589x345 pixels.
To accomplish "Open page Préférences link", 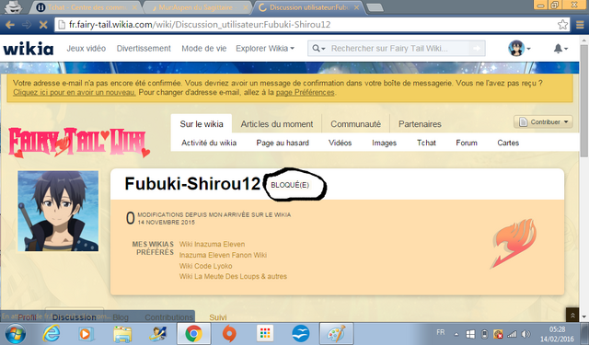I will (x=305, y=92).
